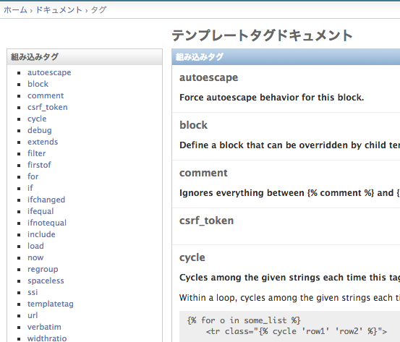The width and height of the screenshot is (400, 342).
Task: Go to the spaceless tag link
Action: (46, 281)
